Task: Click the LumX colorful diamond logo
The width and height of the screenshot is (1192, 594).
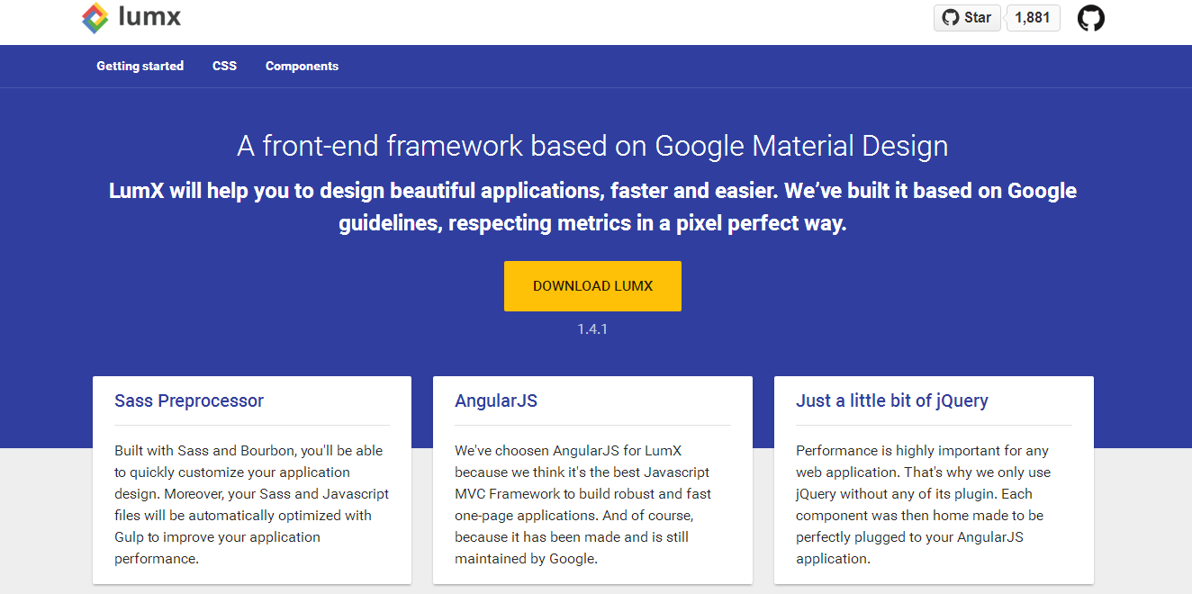Action: tap(95, 18)
